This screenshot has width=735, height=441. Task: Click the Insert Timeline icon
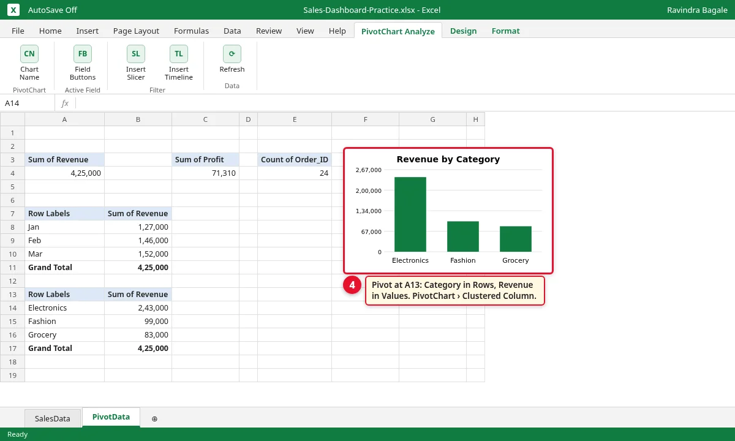point(179,53)
